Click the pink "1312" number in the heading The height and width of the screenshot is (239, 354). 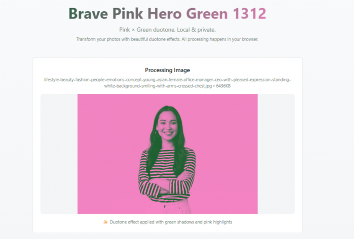click(x=250, y=14)
